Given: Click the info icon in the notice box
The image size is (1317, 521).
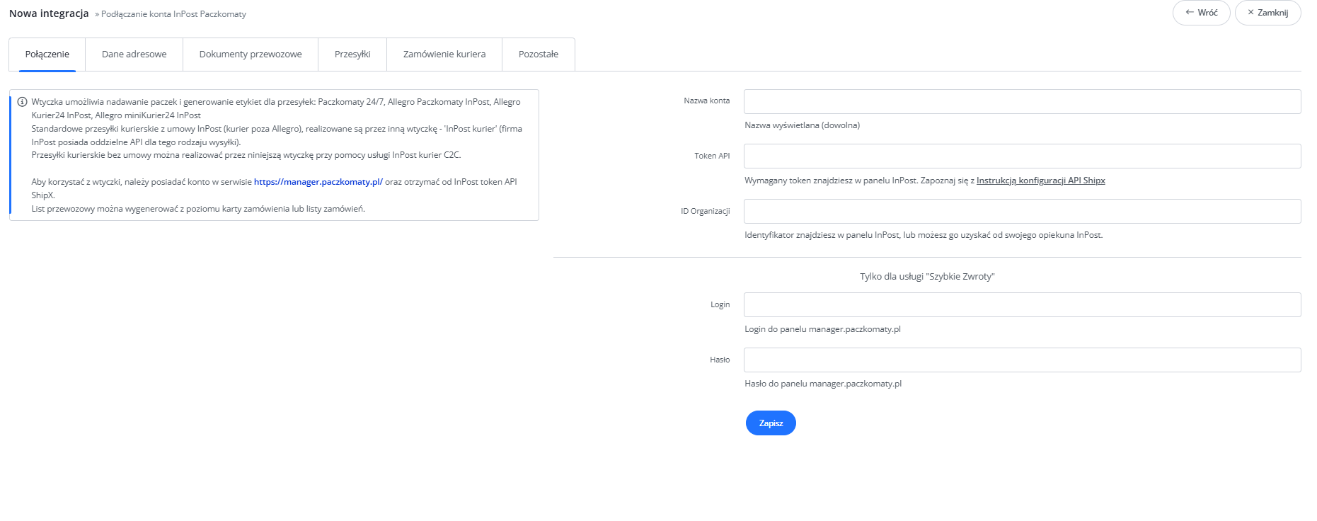Looking at the screenshot, I should coord(22,102).
